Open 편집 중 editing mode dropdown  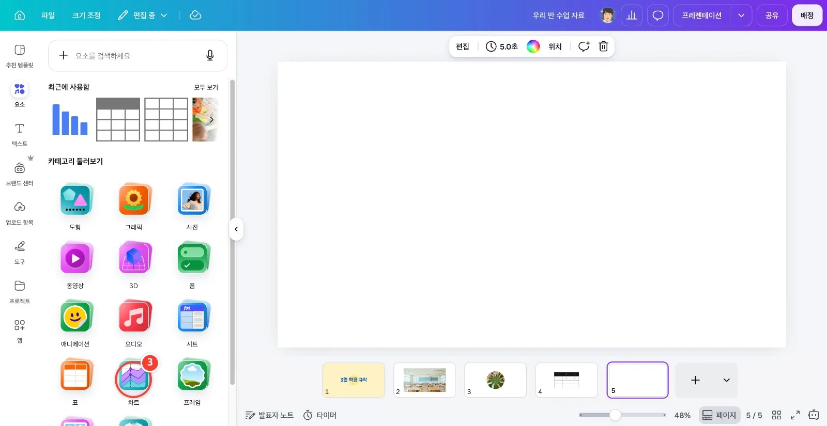click(x=143, y=15)
